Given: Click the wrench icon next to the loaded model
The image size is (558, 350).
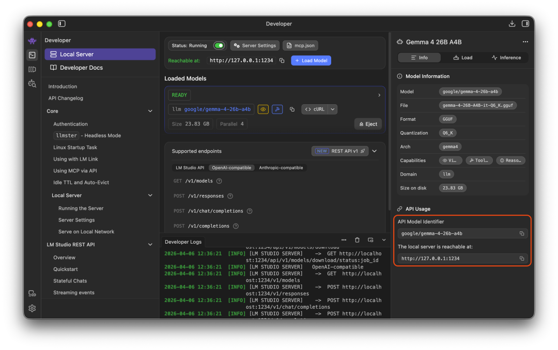Looking at the screenshot, I should 277,109.
